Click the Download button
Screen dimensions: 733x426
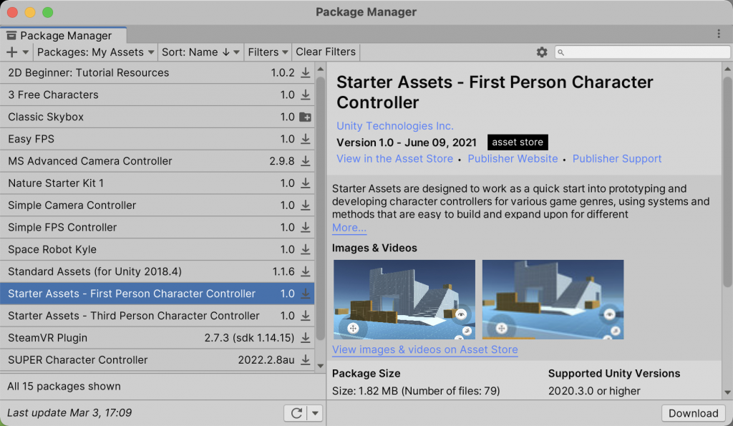click(693, 413)
